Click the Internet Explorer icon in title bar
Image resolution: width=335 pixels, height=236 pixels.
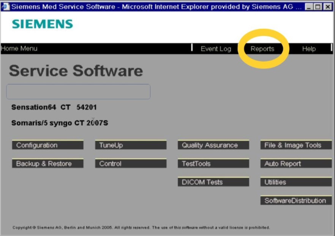click(5, 6)
